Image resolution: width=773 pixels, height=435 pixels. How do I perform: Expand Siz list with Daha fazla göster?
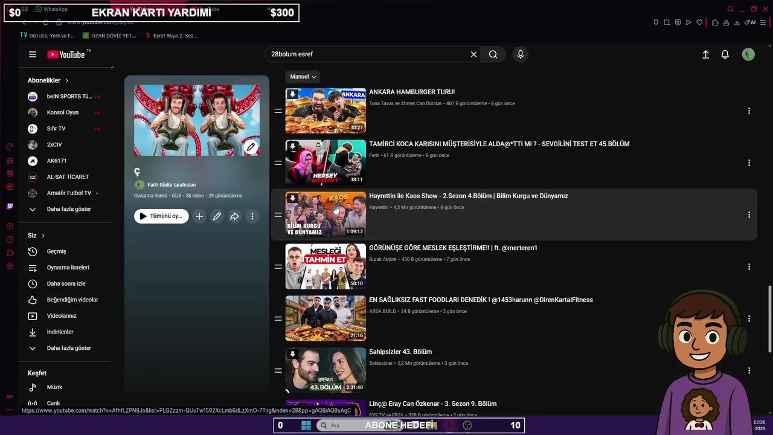coord(65,348)
